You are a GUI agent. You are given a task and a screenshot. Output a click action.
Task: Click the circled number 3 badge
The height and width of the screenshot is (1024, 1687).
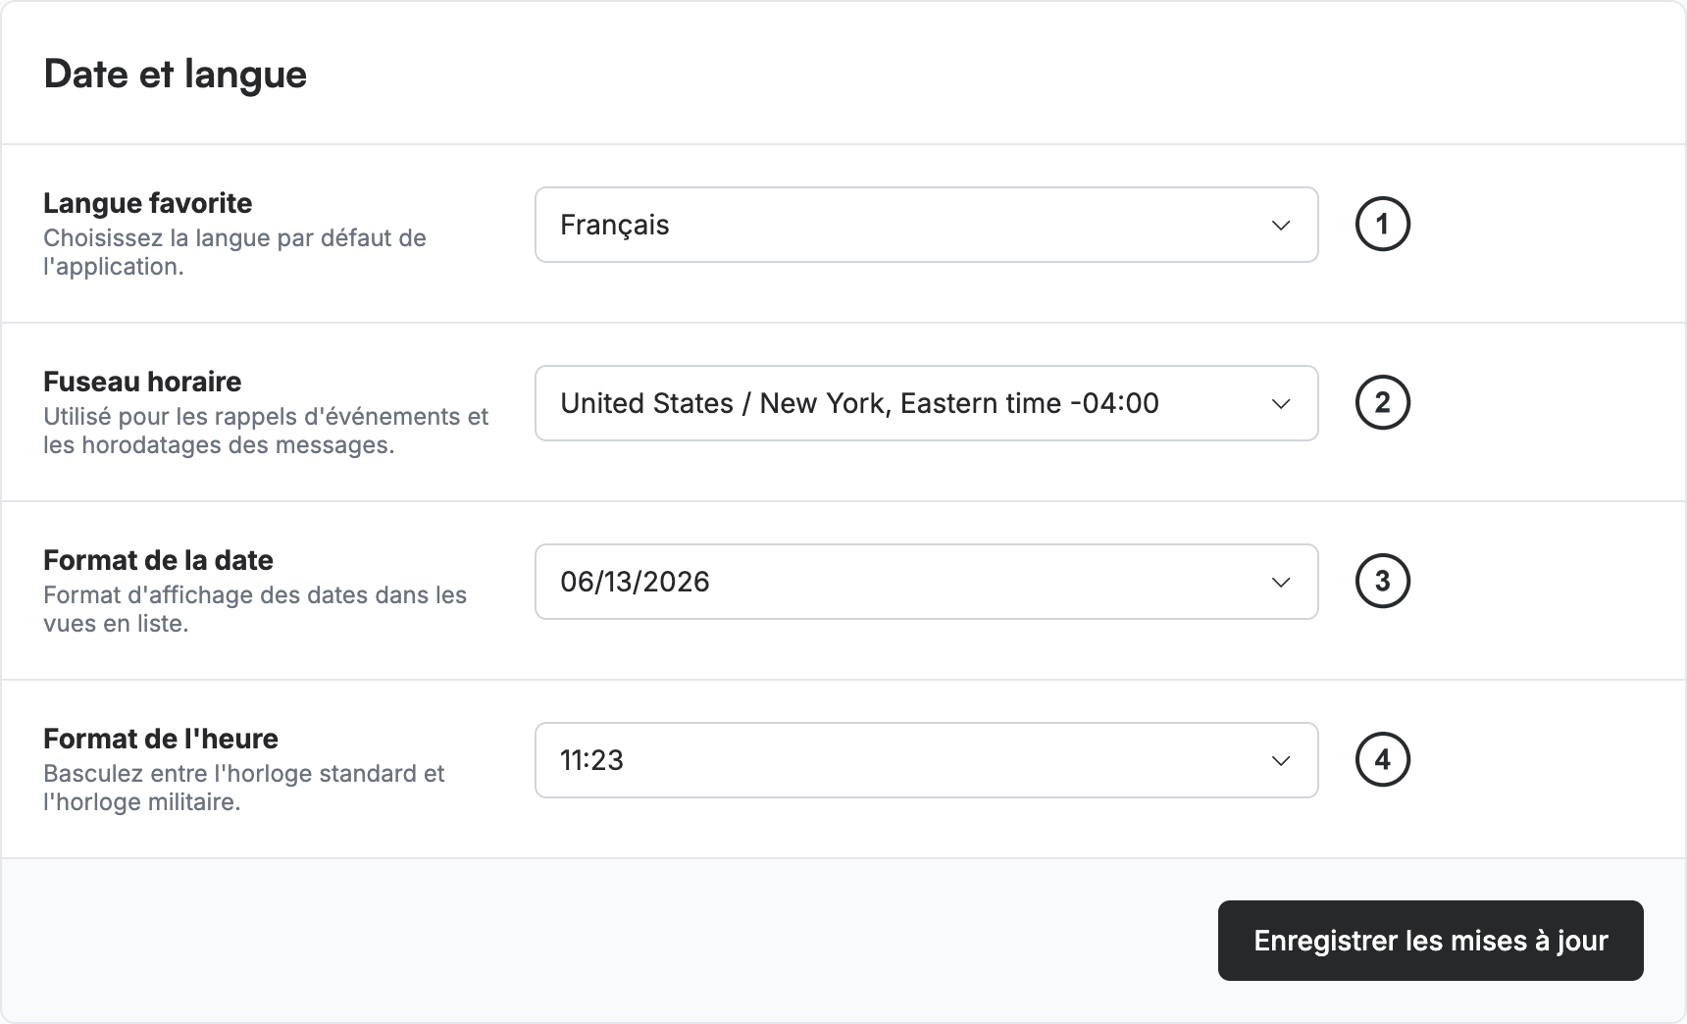pos(1382,582)
